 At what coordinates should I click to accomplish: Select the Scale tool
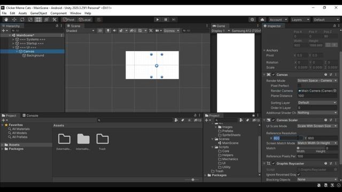(30, 20)
